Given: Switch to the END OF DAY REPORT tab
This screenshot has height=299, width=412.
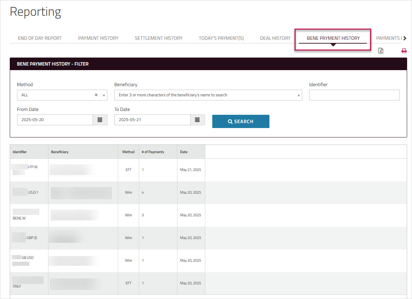Looking at the screenshot, I should click(x=40, y=38).
